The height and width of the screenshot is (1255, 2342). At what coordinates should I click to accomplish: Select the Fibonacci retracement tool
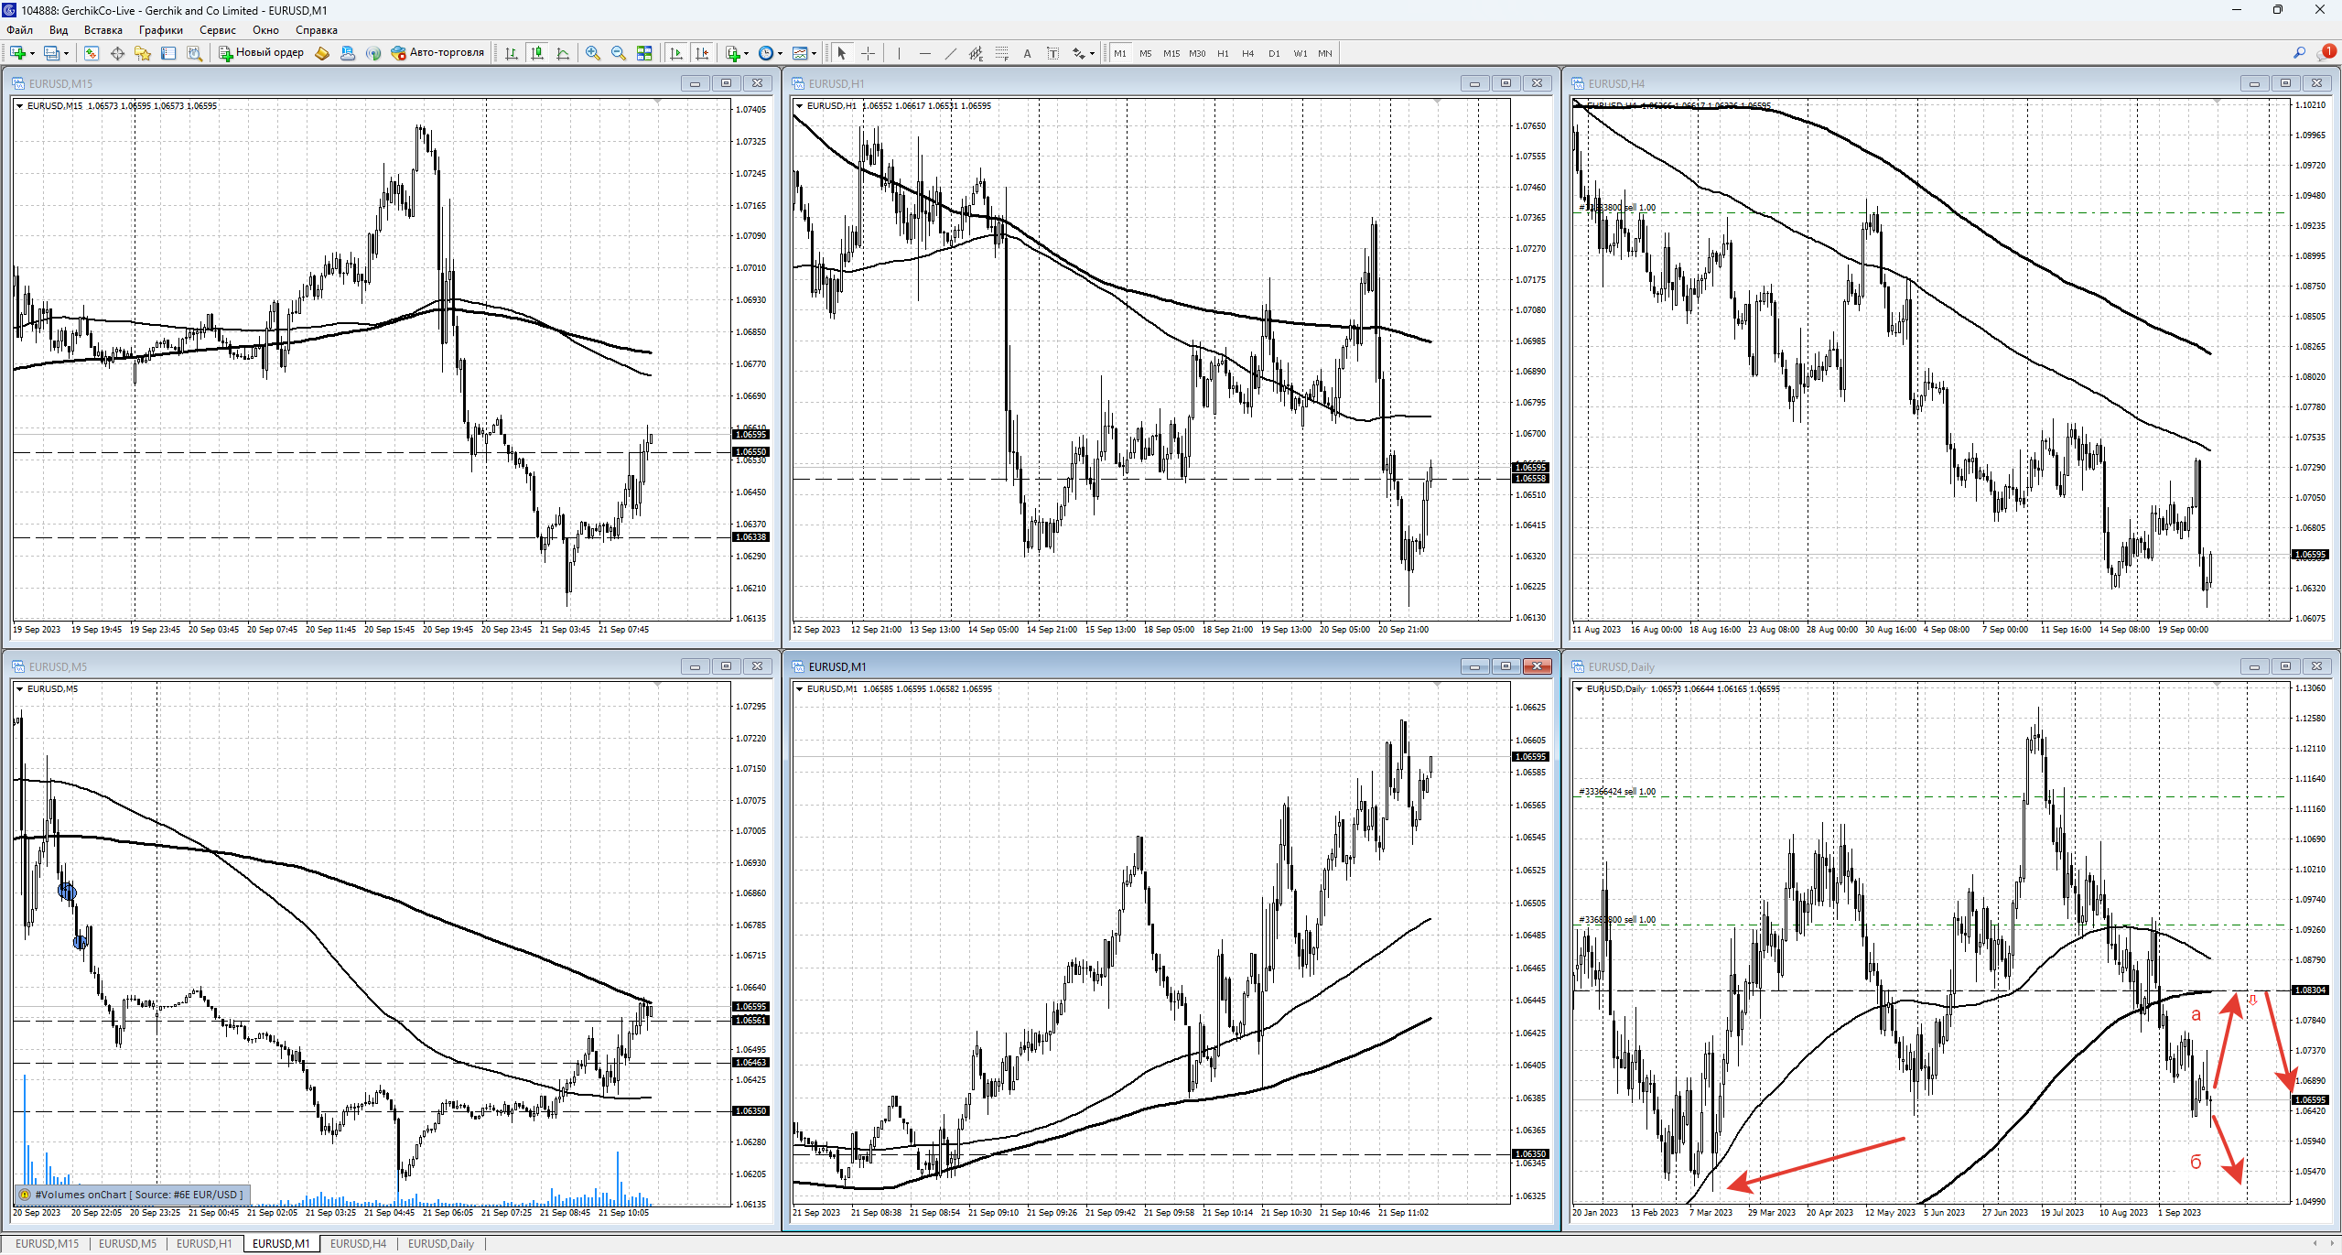tap(1001, 53)
